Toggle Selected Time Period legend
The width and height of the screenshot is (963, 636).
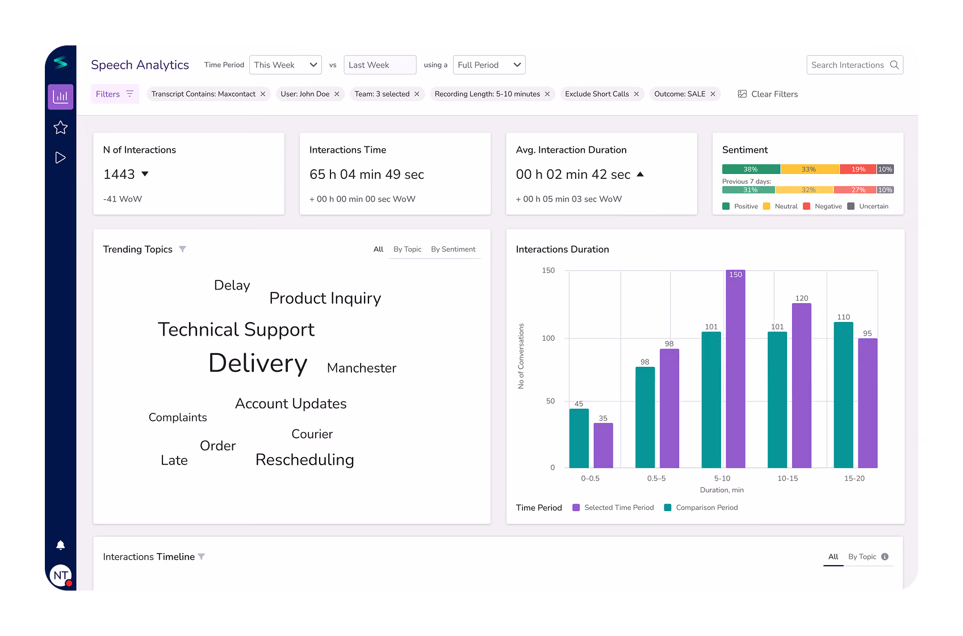613,508
